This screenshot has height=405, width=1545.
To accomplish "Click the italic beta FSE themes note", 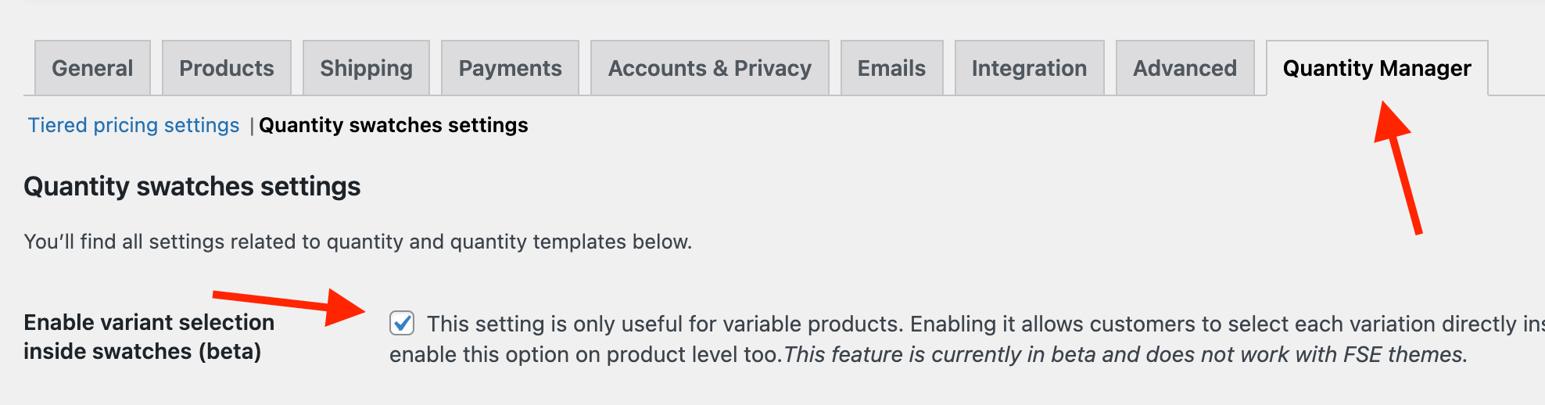I will (x=1124, y=355).
